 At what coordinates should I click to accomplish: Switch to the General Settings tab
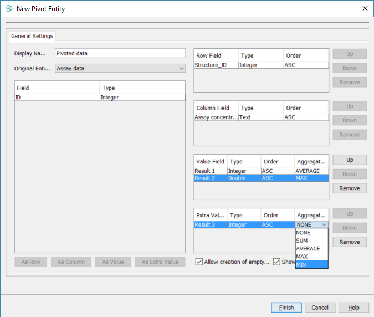pyautogui.click(x=32, y=36)
